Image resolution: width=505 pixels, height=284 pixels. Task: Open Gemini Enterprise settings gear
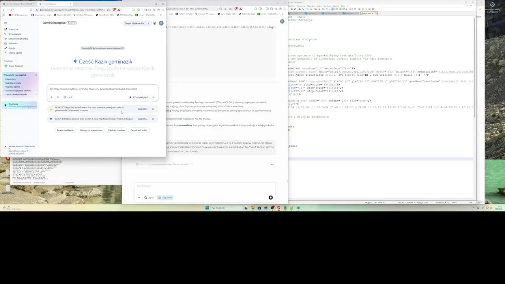[x=155, y=23]
